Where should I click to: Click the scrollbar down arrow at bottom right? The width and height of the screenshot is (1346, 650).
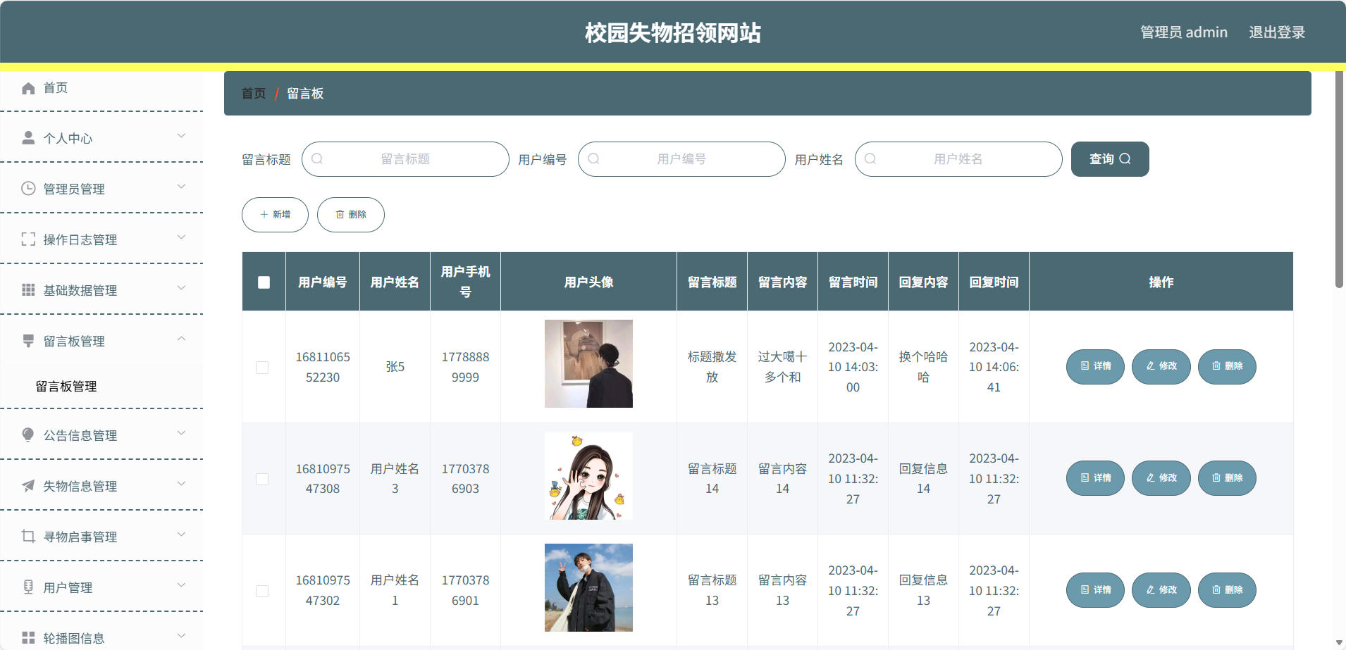coord(1340,643)
